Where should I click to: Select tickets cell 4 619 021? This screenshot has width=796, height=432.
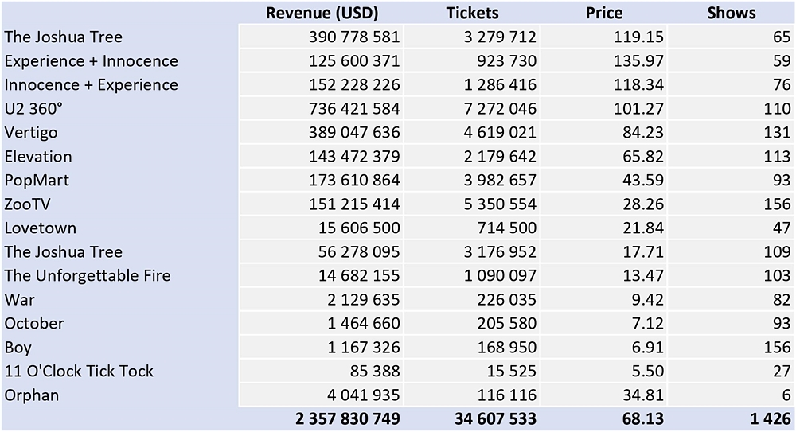pyautogui.click(x=471, y=133)
